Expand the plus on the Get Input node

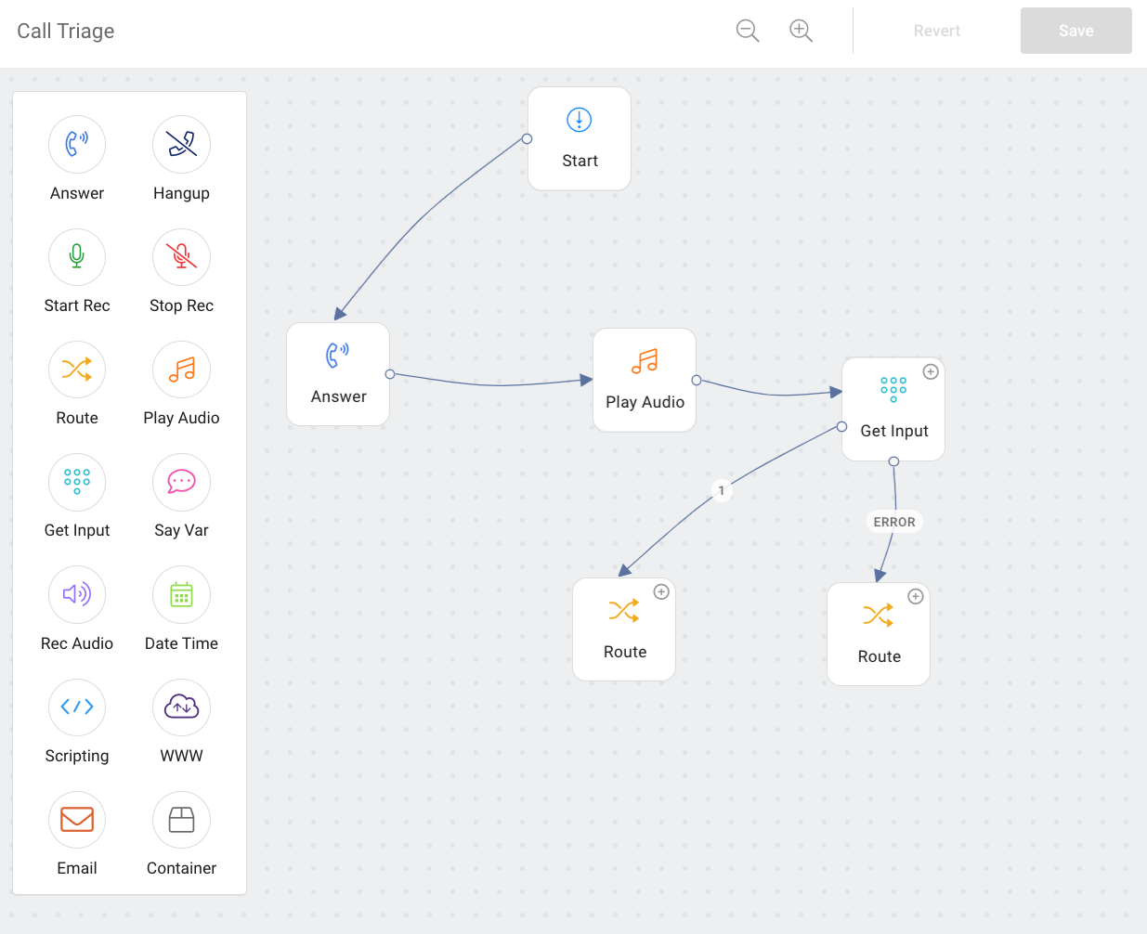pos(931,371)
